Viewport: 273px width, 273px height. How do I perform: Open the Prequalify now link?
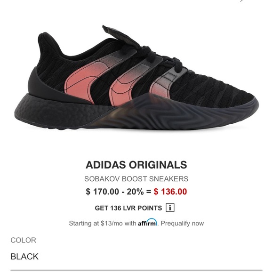pos(182,223)
